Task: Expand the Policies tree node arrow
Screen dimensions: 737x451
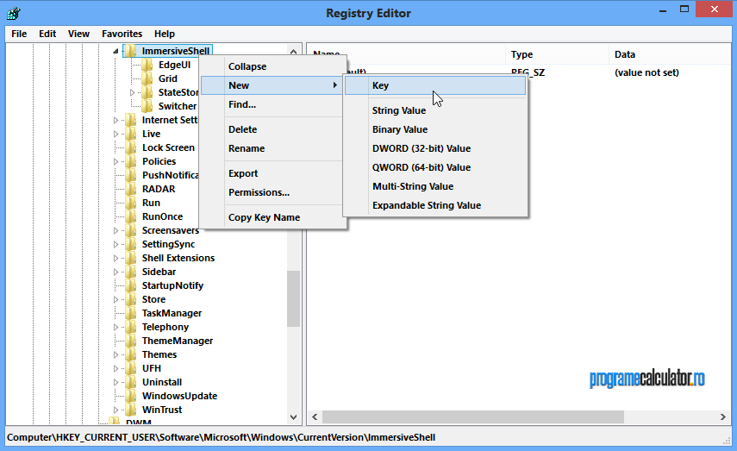Action: 116,161
